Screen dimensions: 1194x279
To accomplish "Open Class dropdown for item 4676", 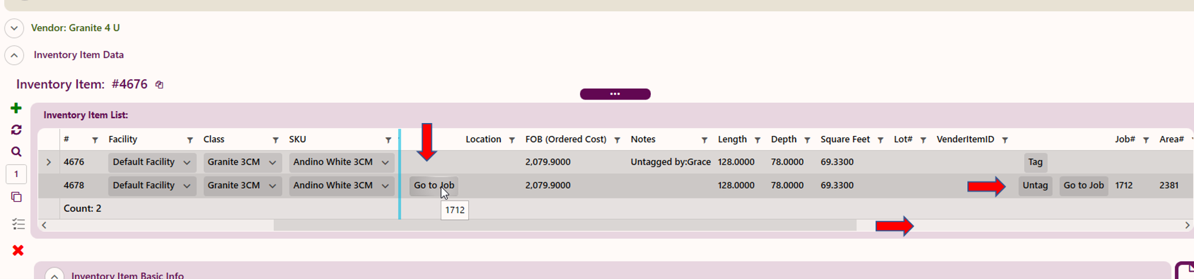I will pos(242,162).
